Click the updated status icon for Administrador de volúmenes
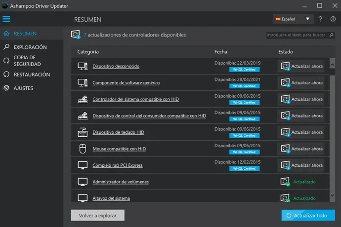 285,182
